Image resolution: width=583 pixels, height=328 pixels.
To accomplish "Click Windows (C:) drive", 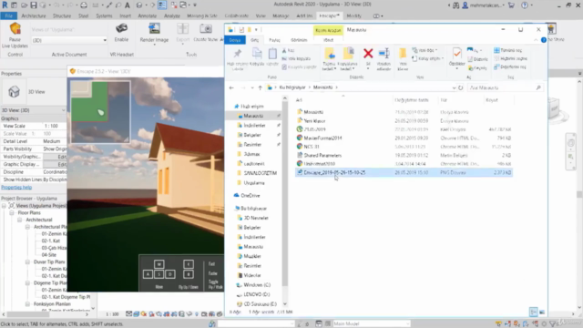I will [257, 285].
